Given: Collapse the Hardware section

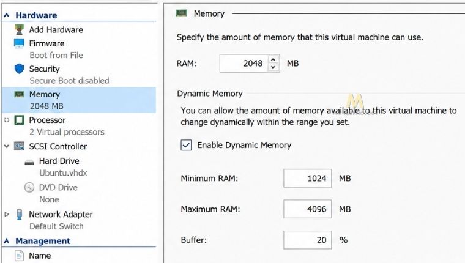Looking at the screenshot, I should [x=7, y=15].
